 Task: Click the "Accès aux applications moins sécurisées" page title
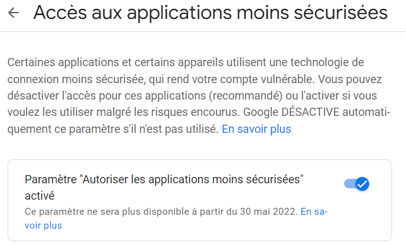point(210,13)
